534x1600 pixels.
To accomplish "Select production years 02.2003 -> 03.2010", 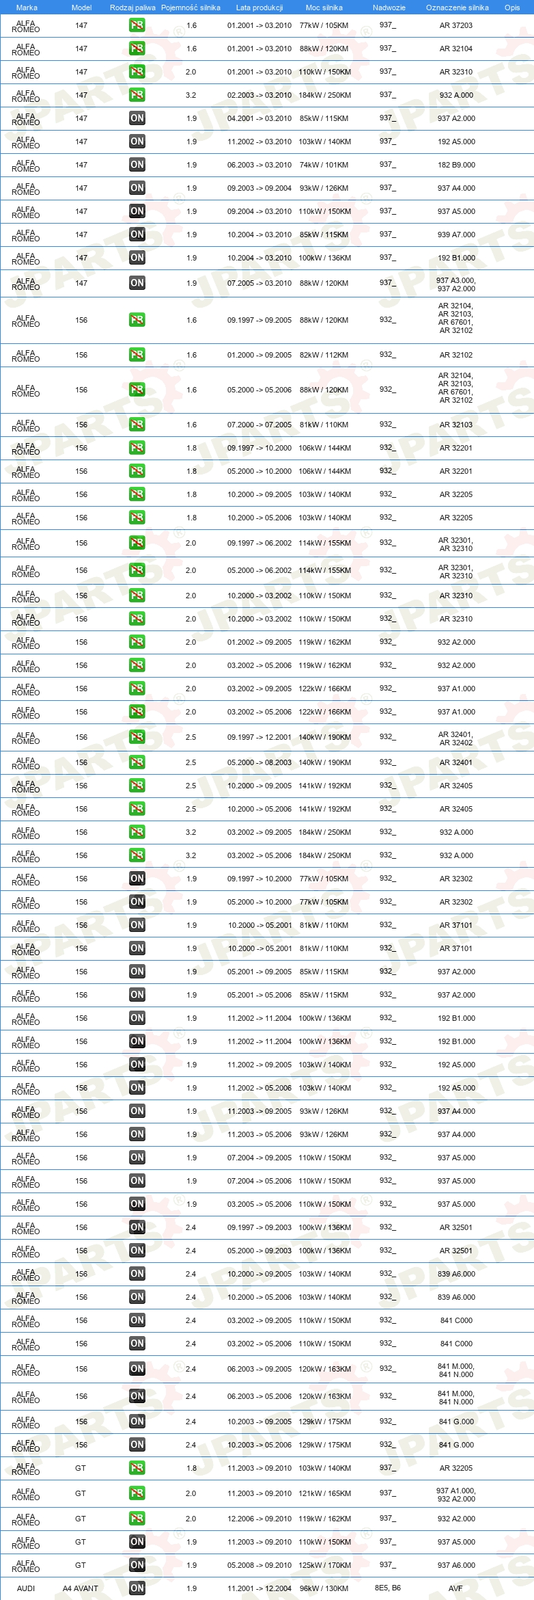I will click(259, 95).
